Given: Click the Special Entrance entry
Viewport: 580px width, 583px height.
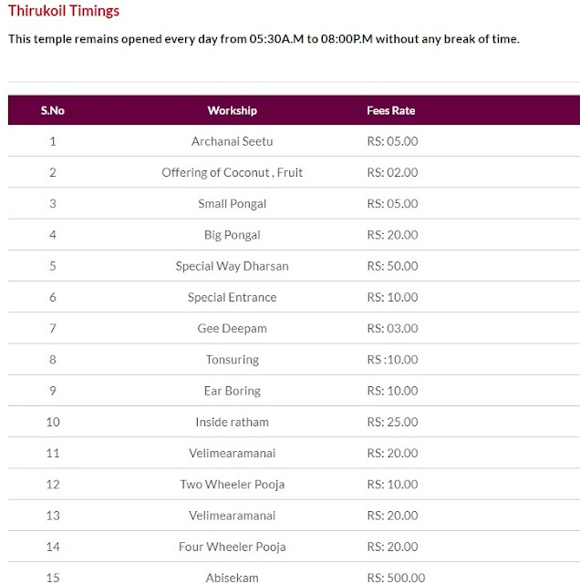Looking at the screenshot, I should click(x=233, y=297).
